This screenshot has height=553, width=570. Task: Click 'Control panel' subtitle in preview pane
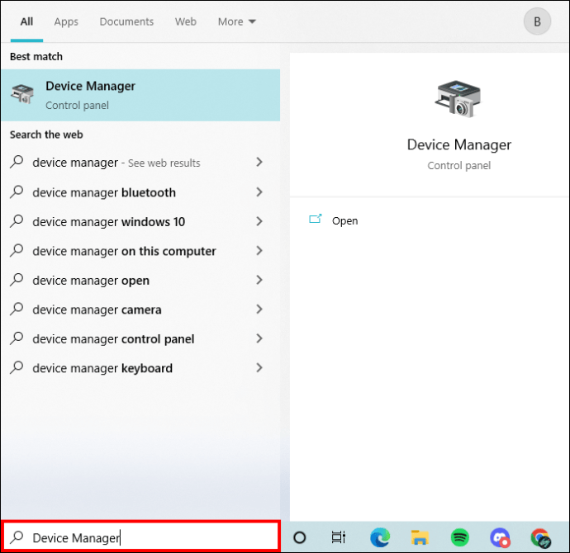click(458, 166)
